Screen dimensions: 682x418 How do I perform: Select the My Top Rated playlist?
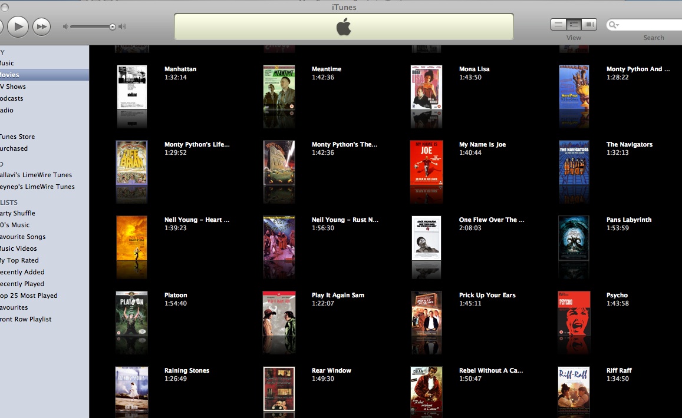coord(44,260)
